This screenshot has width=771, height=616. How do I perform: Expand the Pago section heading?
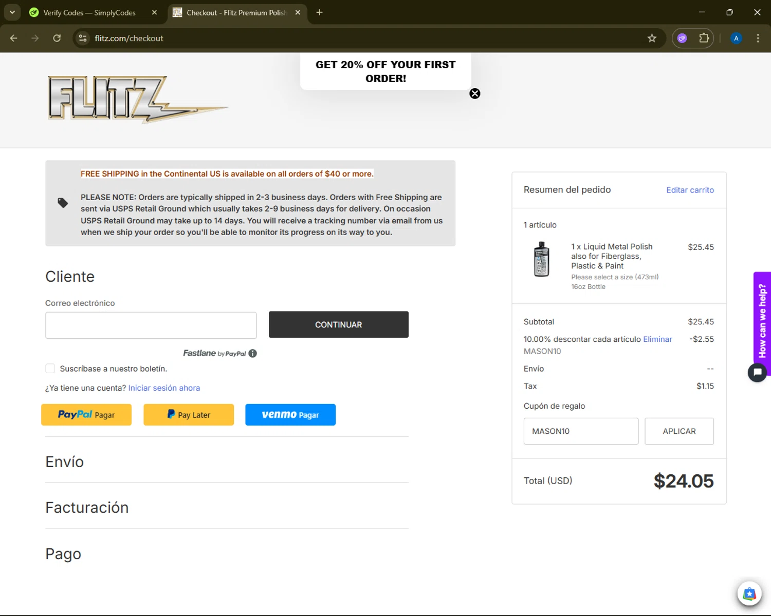tap(63, 554)
